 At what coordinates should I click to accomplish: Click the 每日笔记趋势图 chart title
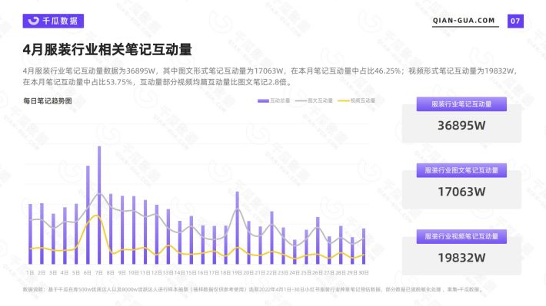click(48, 101)
